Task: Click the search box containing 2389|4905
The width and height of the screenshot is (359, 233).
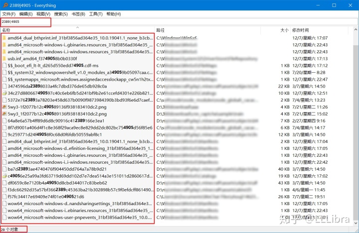Action: [179, 22]
